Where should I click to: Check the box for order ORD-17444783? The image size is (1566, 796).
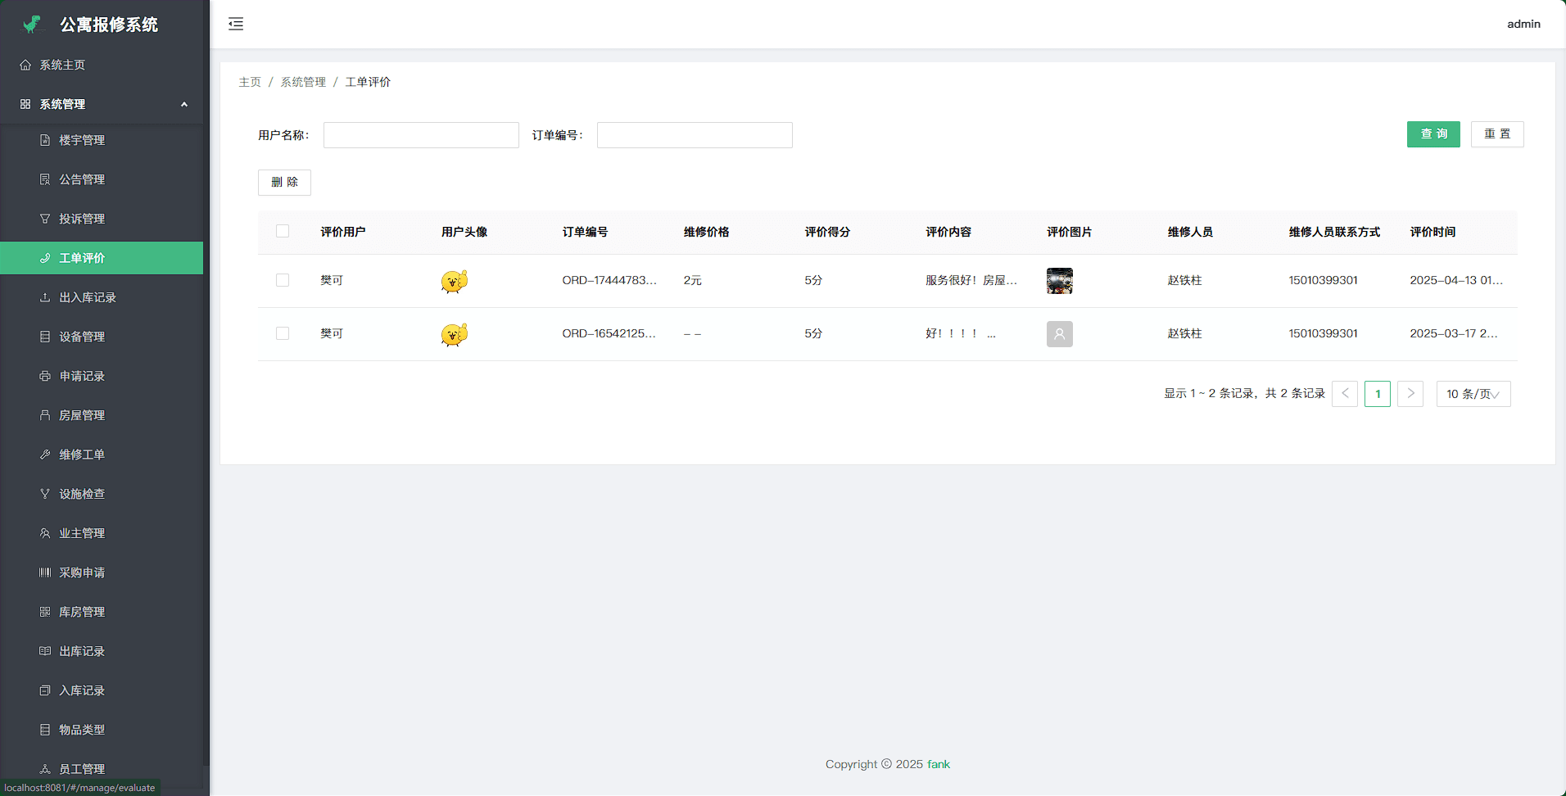point(283,280)
